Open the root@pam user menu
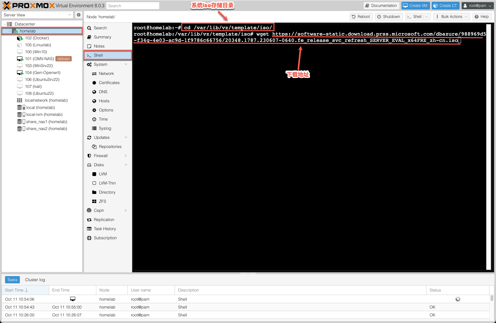The image size is (496, 323). click(x=477, y=6)
